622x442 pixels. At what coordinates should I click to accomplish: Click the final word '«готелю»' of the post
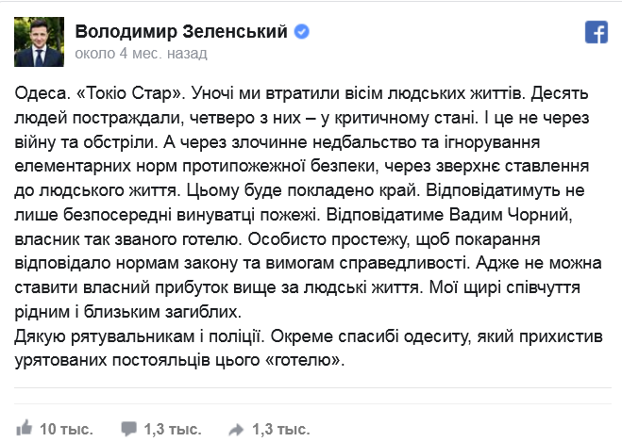(x=304, y=360)
